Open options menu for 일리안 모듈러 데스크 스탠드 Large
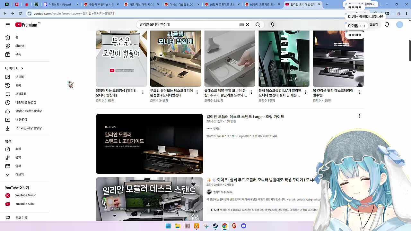411x231 pixels. [x=359, y=116]
